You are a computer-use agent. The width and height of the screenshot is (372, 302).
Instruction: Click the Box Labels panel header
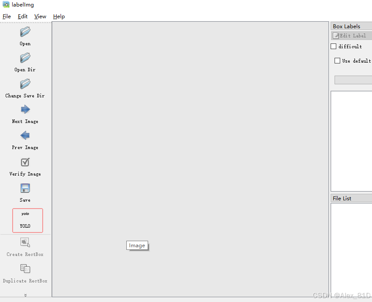pyautogui.click(x=352, y=26)
